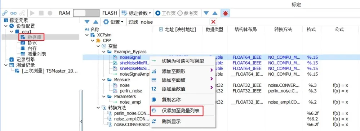This screenshot has width=360, height=131.
Task: Clear the filter with the red X
Action: pyautogui.click(x=213, y=22)
